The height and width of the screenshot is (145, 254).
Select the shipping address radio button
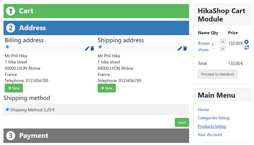pos(100,47)
